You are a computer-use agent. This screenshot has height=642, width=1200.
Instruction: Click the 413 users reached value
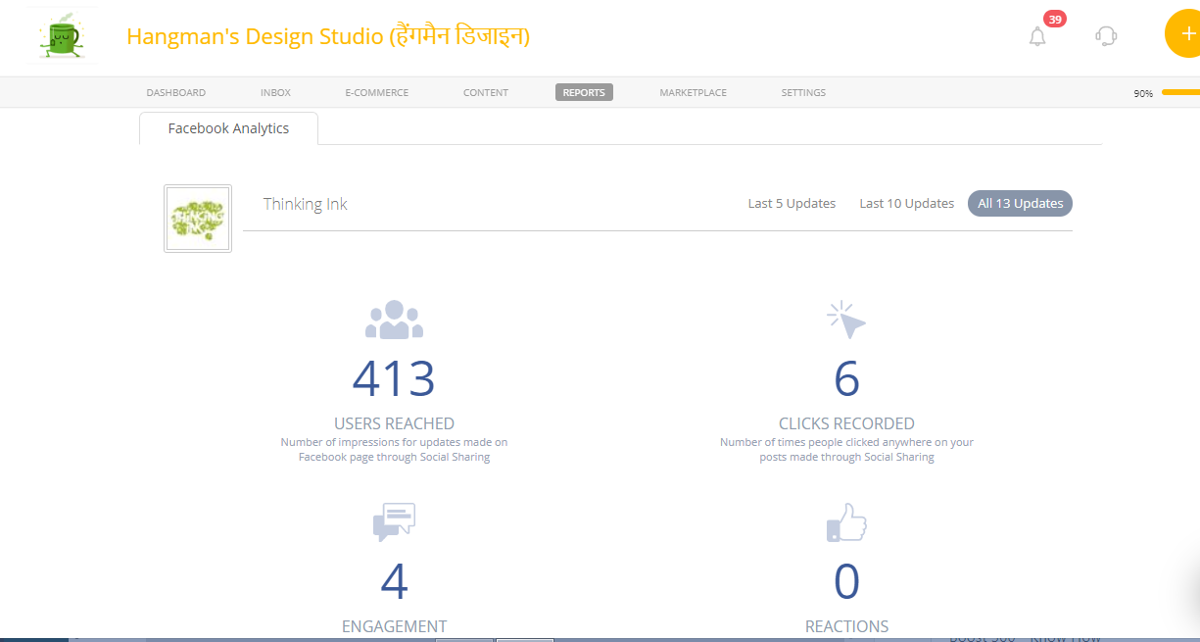[394, 379]
